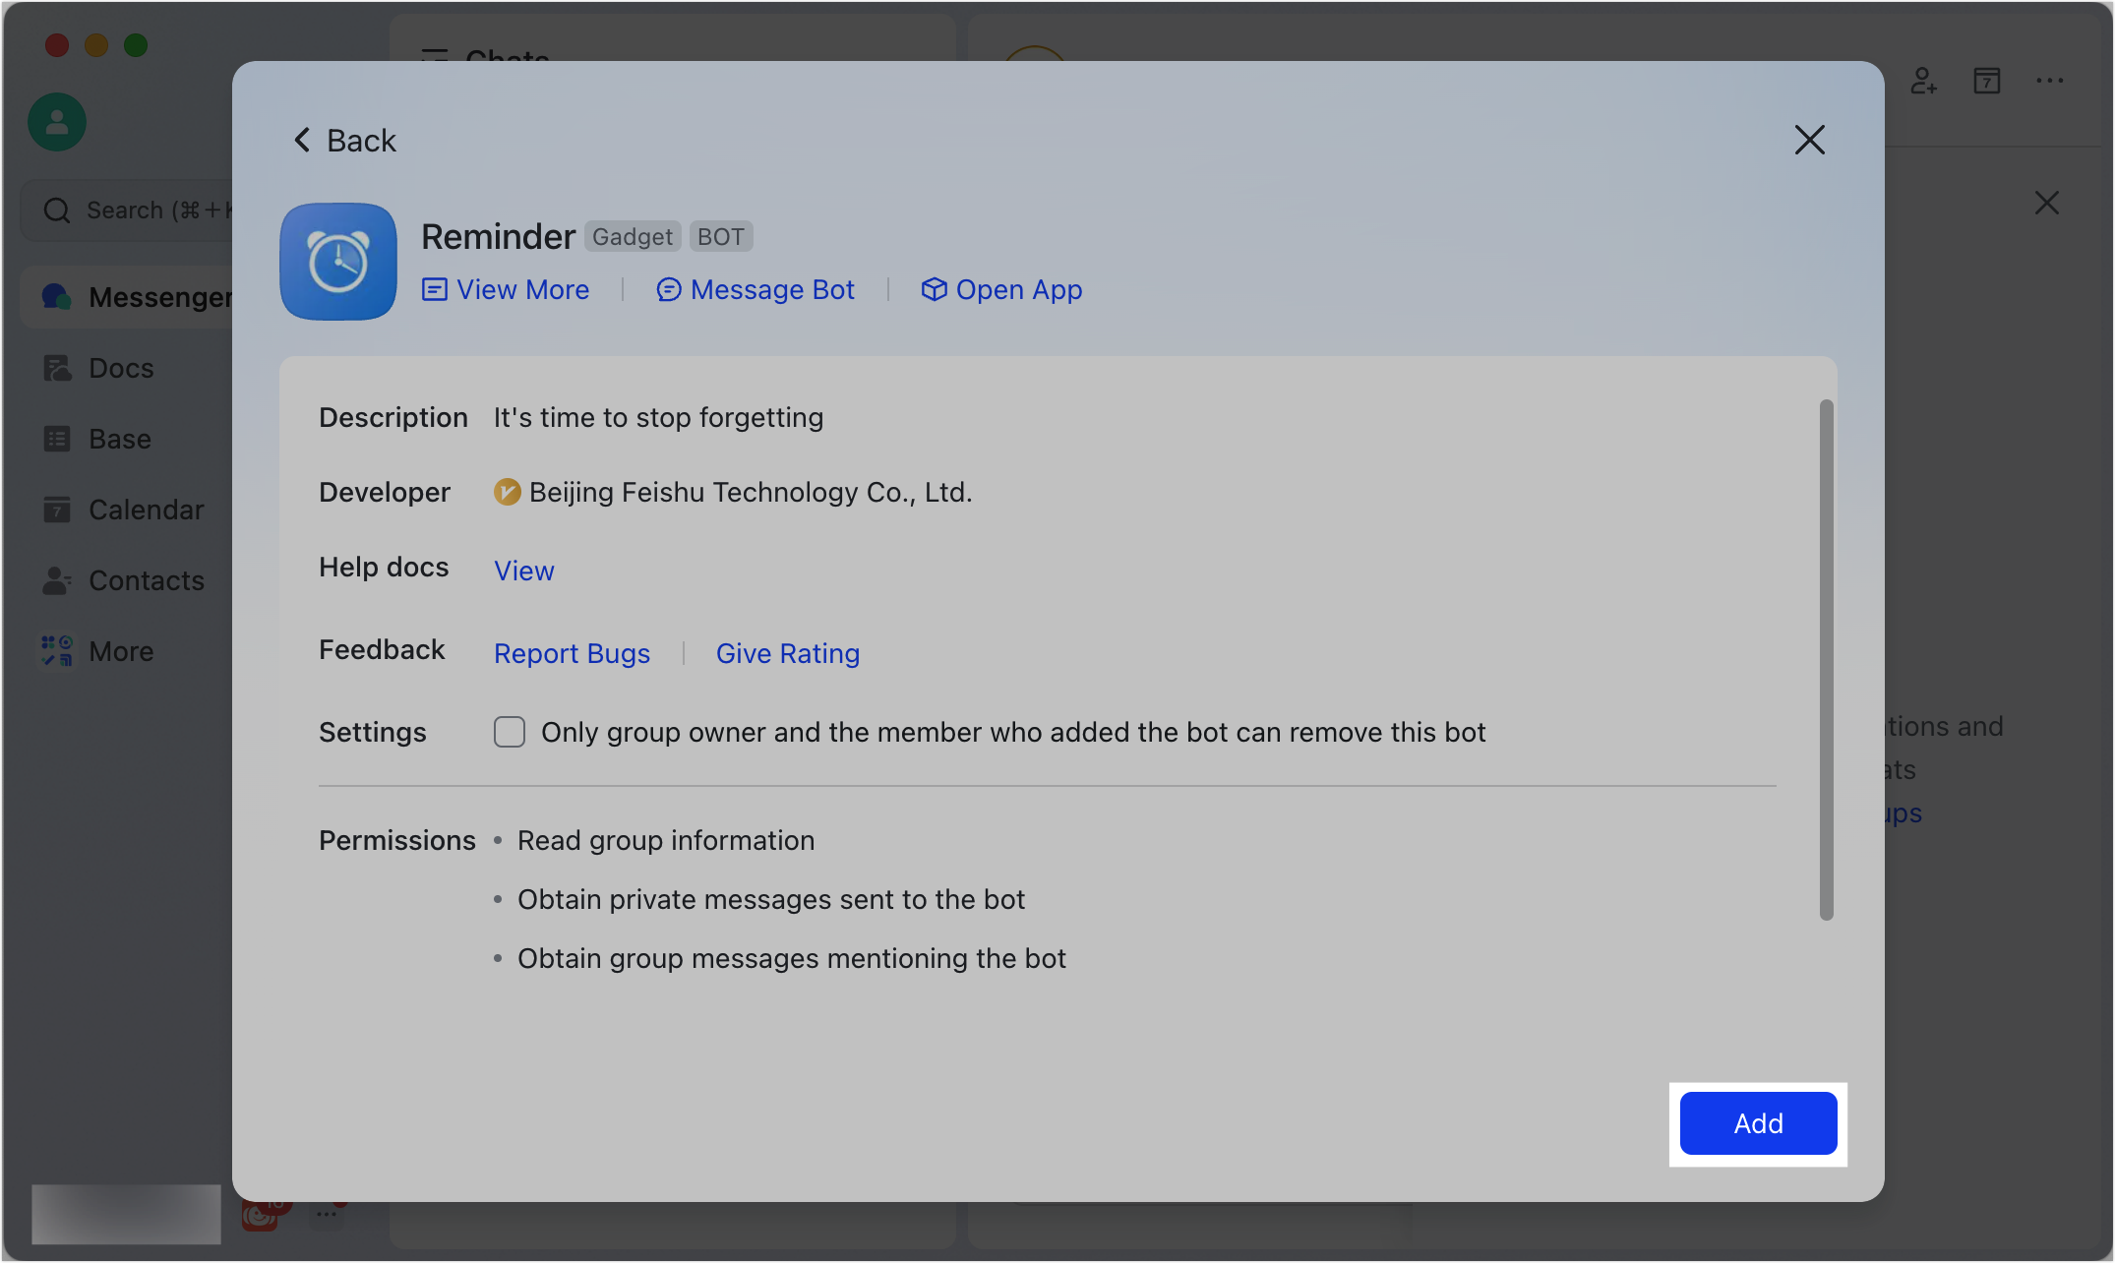
Task: Open the Docs section in sidebar
Action: pyautogui.click(x=120, y=368)
